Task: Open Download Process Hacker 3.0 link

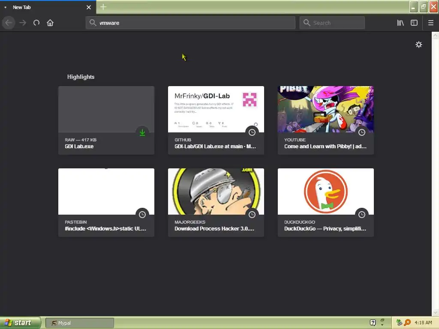Action: [x=214, y=229]
